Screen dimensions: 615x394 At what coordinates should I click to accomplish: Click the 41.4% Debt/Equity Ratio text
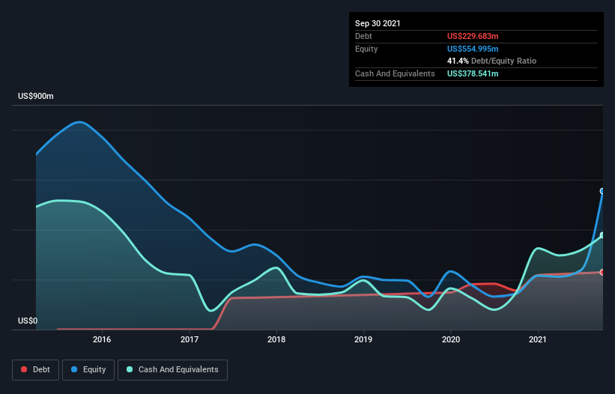coord(492,61)
